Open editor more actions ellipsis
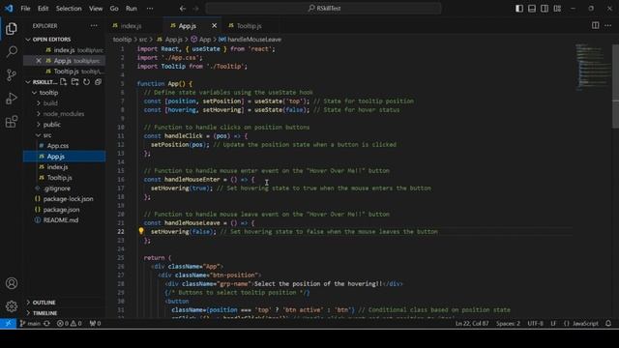The image size is (619, 348). click(x=608, y=26)
